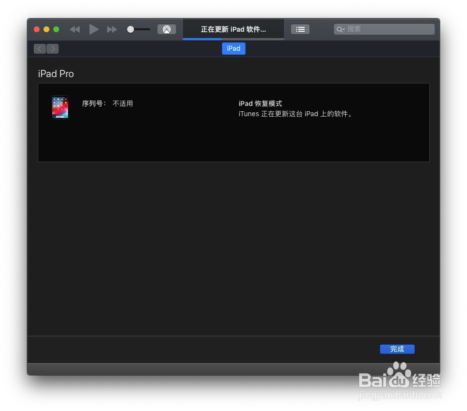The image size is (467, 411).
Task: Click the iPad Pro heading text
Action: pos(56,74)
